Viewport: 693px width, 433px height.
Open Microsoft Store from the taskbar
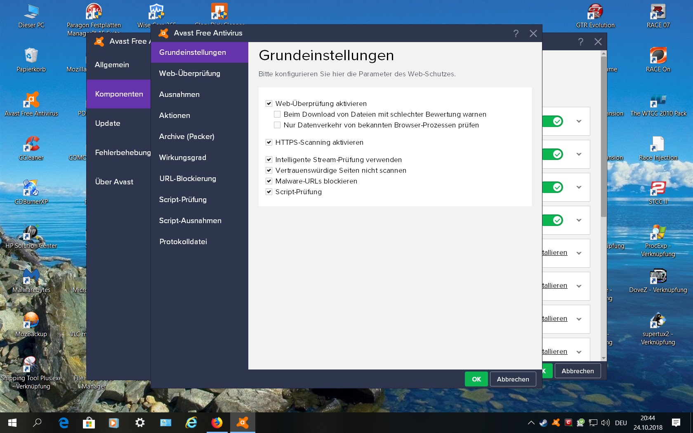(89, 423)
